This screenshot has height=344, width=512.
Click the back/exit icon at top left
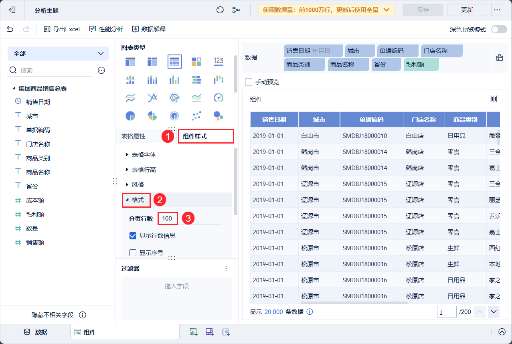[12, 10]
